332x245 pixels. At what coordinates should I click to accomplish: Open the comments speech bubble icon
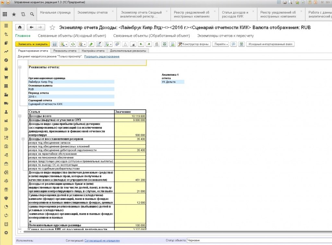pos(233,44)
